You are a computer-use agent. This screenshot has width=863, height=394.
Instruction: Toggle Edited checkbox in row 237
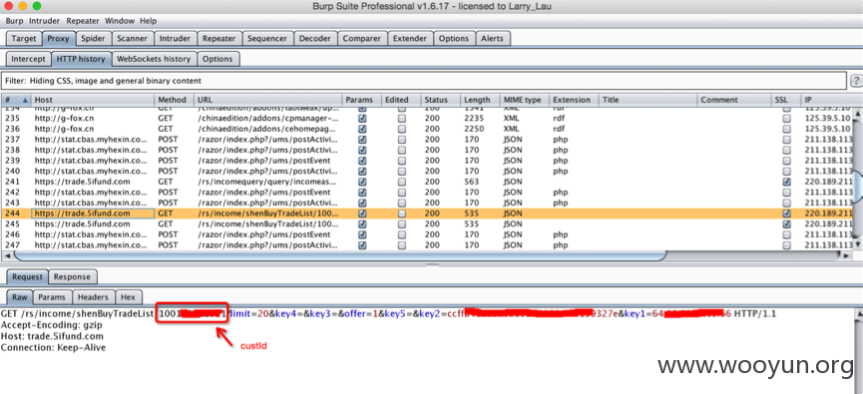402,140
